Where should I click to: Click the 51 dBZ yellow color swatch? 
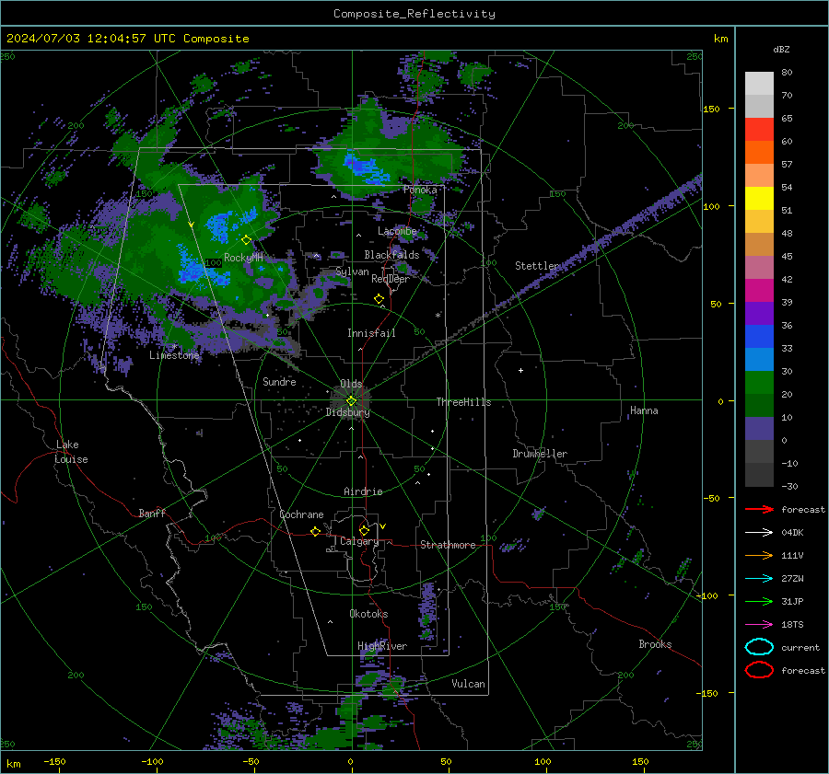pos(759,198)
